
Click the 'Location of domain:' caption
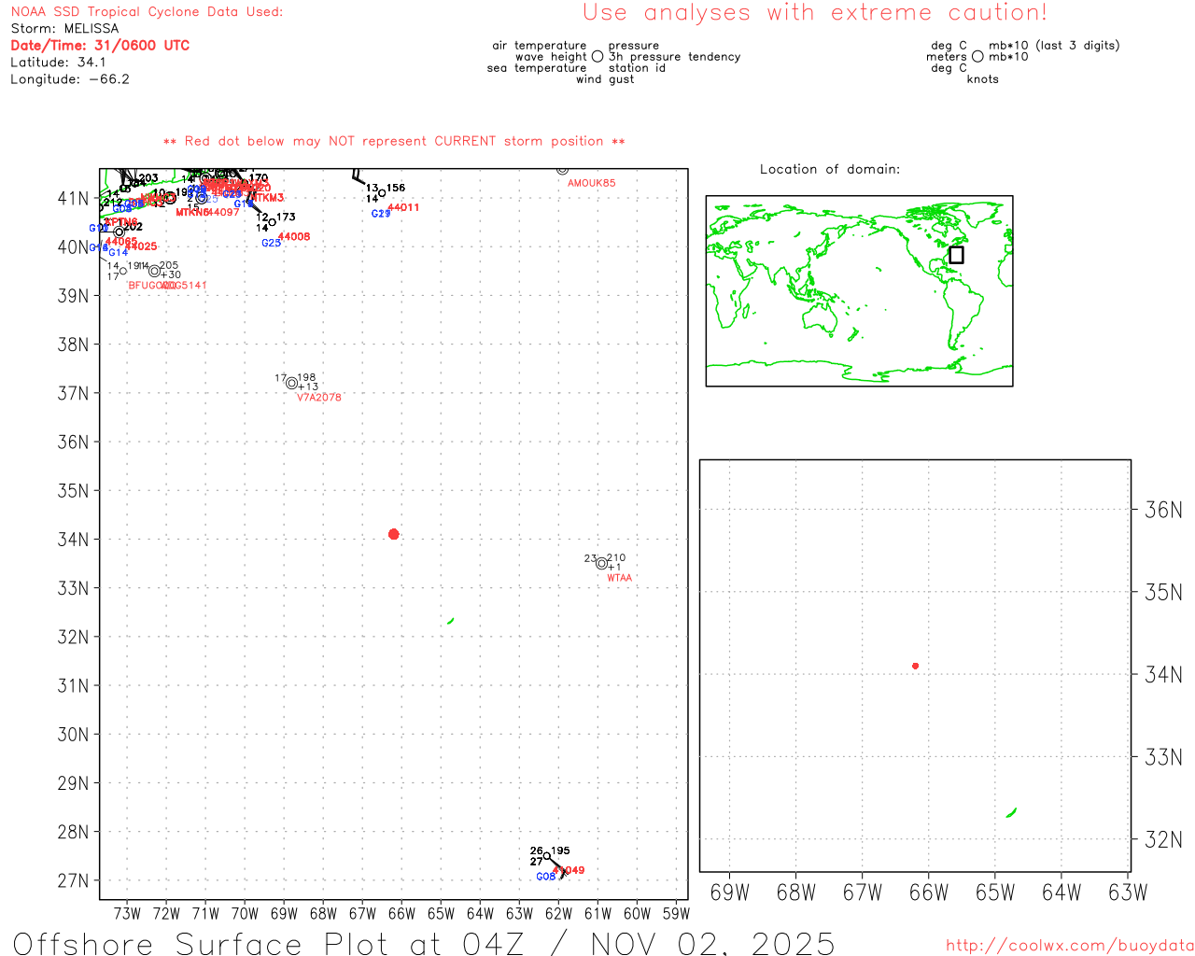(x=829, y=169)
